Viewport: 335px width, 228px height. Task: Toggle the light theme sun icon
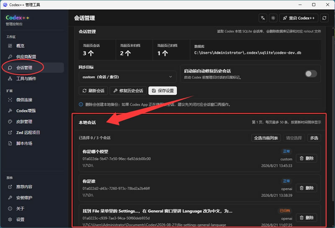[x=273, y=18]
